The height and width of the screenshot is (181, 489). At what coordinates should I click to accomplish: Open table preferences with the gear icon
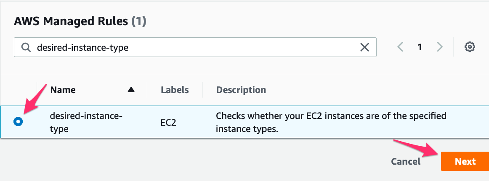click(470, 47)
